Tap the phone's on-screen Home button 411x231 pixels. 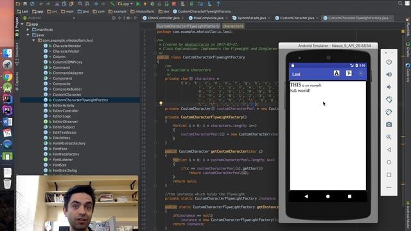(x=328, y=196)
